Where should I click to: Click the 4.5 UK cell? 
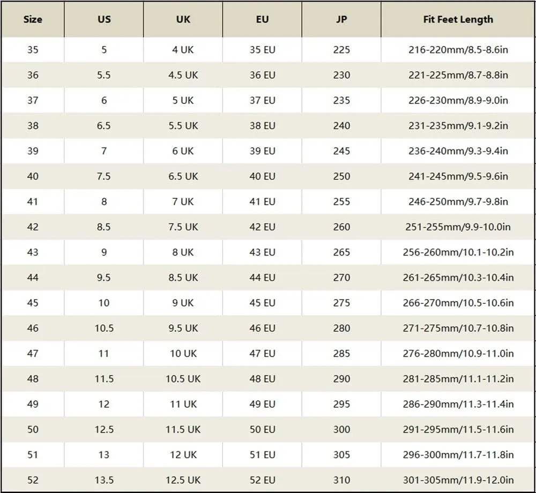[183, 75]
